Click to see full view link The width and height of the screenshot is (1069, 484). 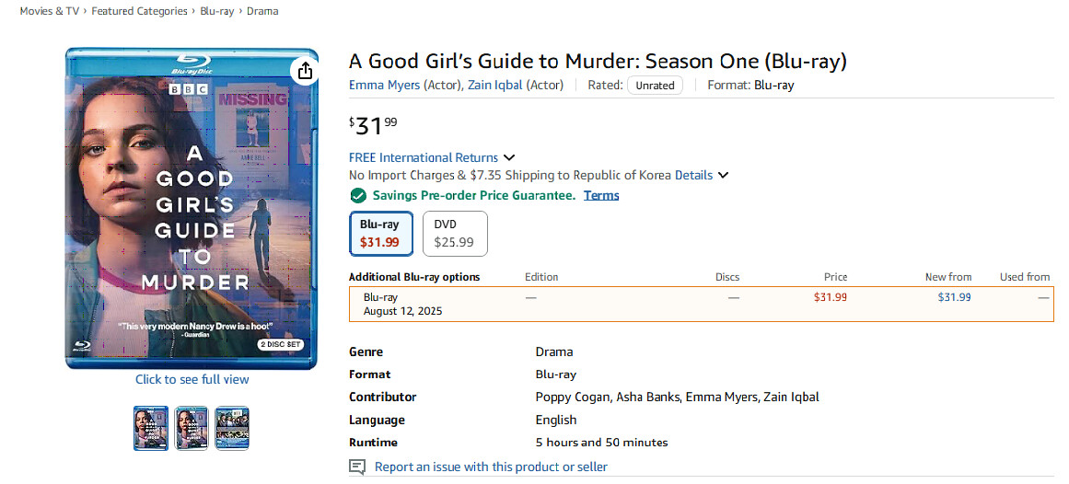(x=192, y=379)
